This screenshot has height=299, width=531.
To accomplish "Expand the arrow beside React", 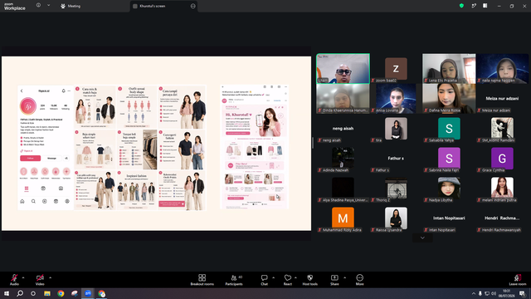I will click(295, 277).
